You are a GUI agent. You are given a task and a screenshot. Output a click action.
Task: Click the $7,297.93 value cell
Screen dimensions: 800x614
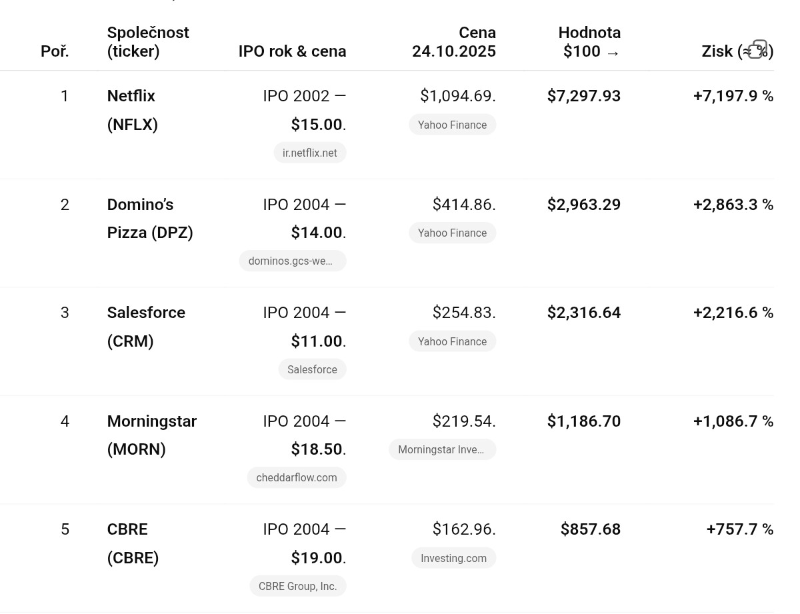click(583, 96)
